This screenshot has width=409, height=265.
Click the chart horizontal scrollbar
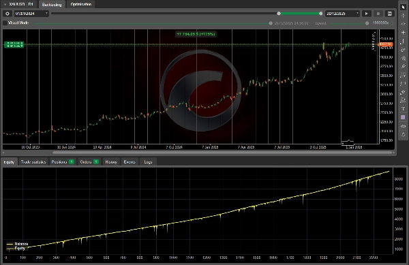222,153
